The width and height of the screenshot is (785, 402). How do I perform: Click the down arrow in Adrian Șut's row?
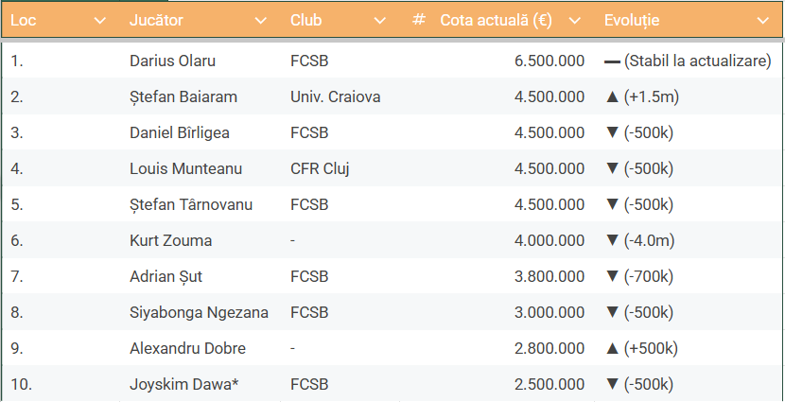pos(611,276)
